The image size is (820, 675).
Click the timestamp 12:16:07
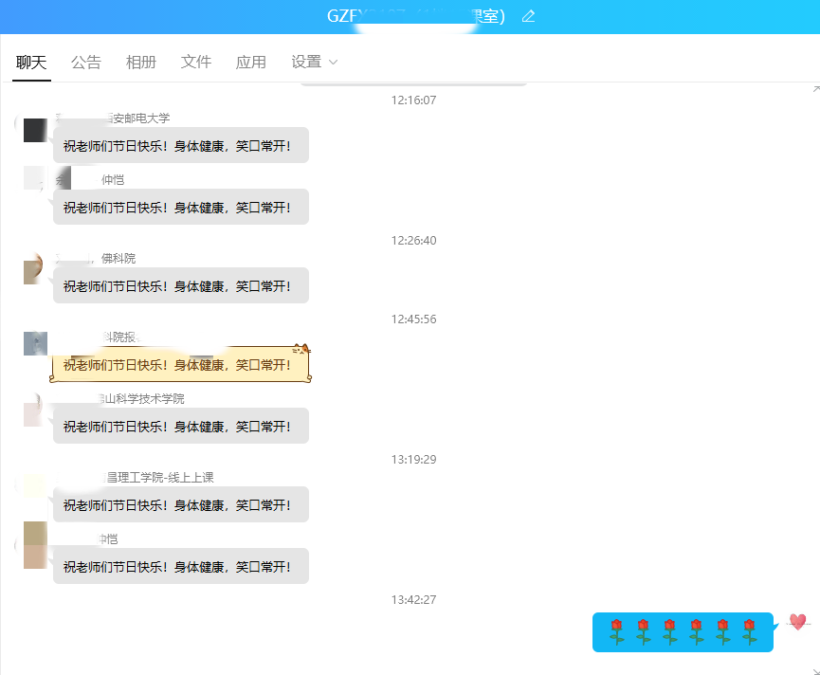pyautogui.click(x=413, y=100)
